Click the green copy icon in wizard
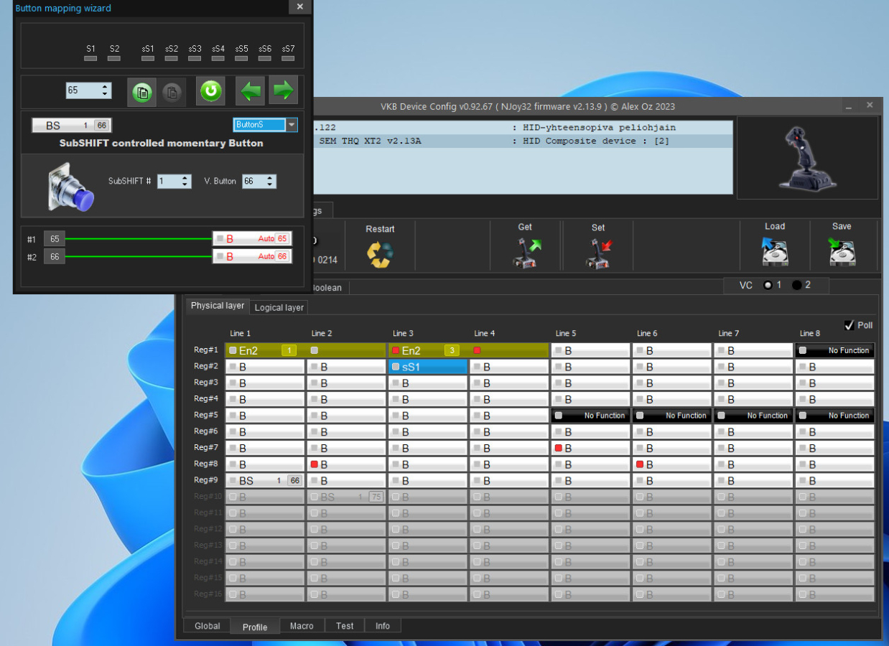 (x=142, y=91)
